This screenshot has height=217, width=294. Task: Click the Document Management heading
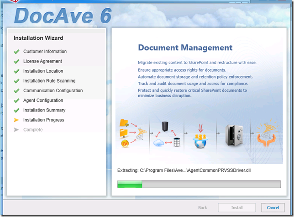185,48
